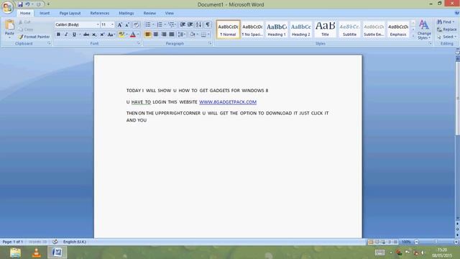Open File Explorer from the taskbar
Screen dimensions: 460x259
coord(15,253)
